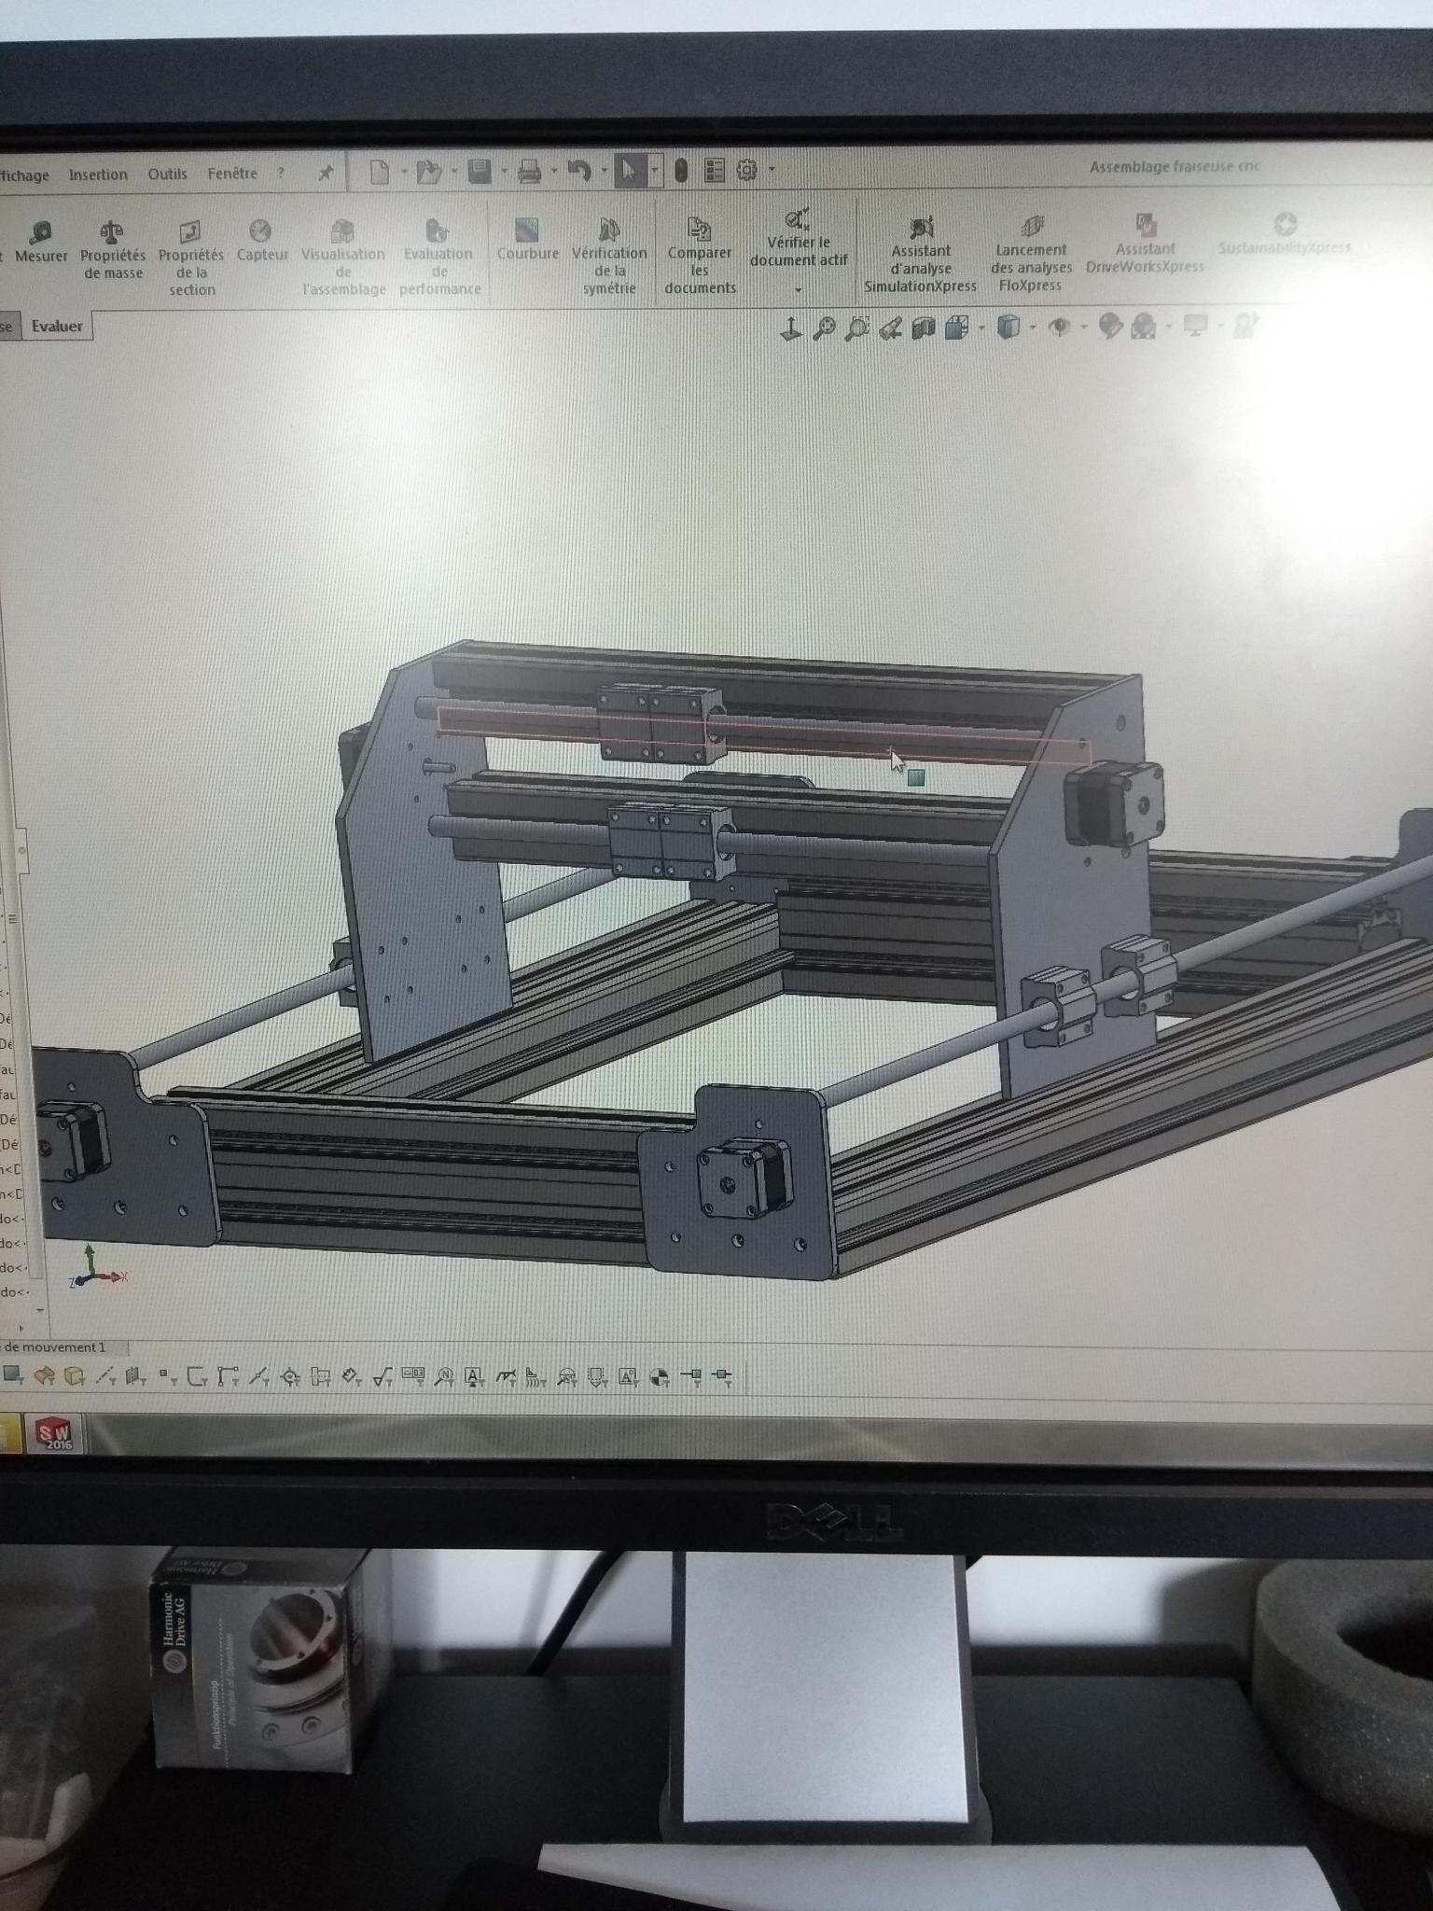Open the Options gear
1433x1911 pixels.
(746, 170)
